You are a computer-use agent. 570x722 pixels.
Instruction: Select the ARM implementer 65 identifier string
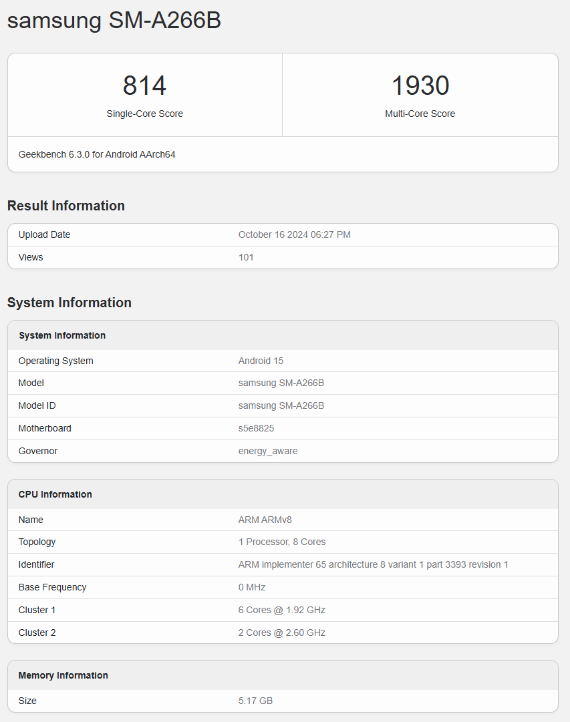point(374,564)
